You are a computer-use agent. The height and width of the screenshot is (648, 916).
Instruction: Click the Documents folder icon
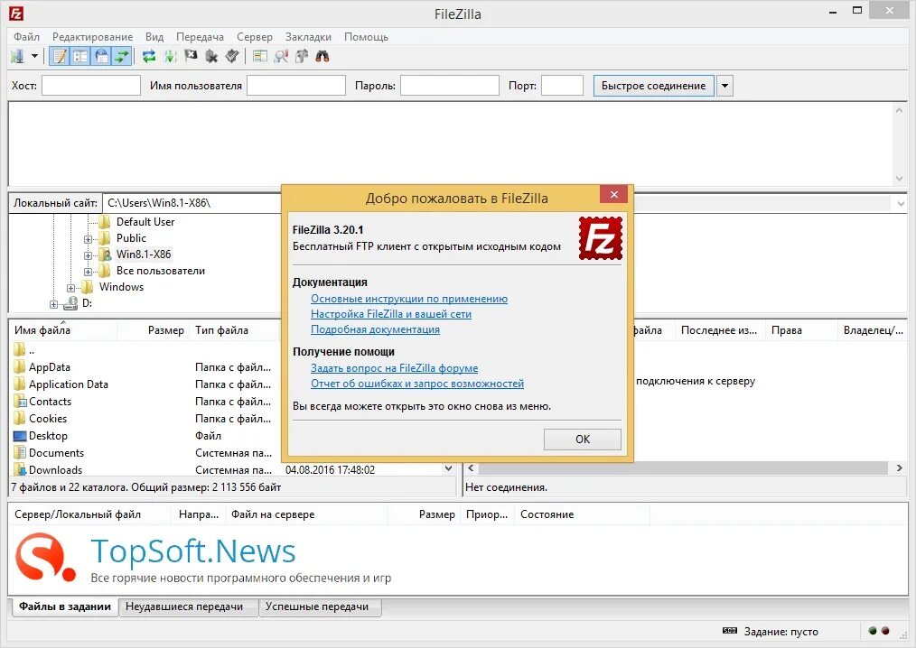point(19,452)
